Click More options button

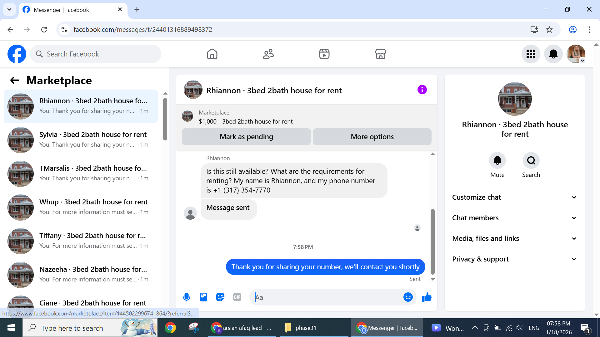[372, 137]
